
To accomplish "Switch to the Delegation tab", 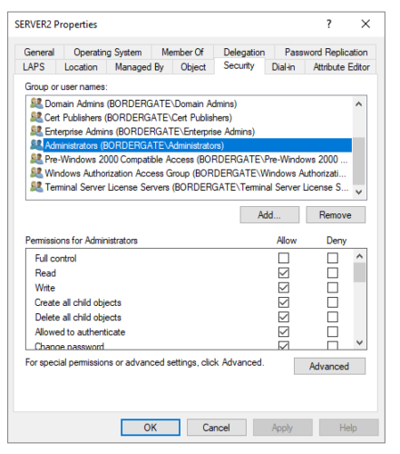I will click(244, 52).
